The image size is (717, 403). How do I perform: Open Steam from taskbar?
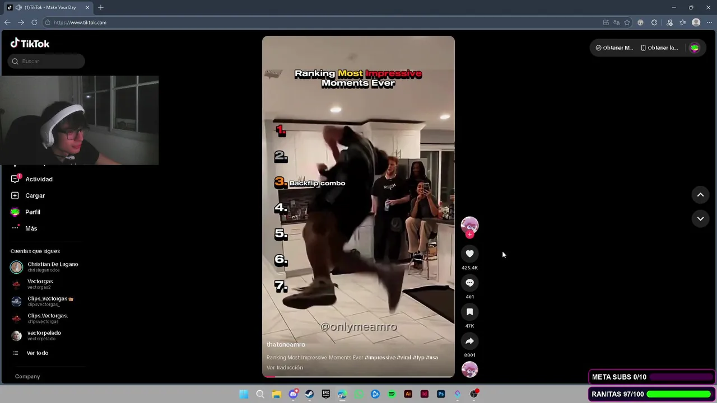[x=309, y=394]
